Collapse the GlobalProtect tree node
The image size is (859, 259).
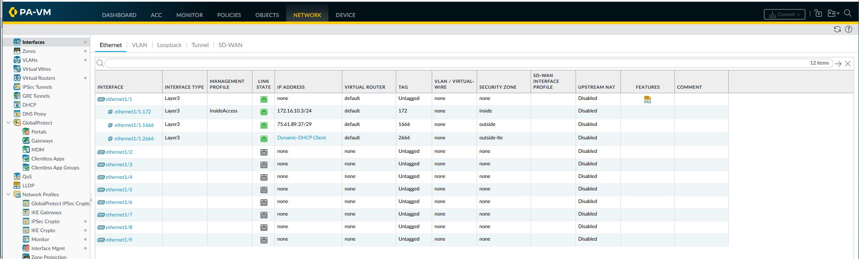click(x=8, y=123)
